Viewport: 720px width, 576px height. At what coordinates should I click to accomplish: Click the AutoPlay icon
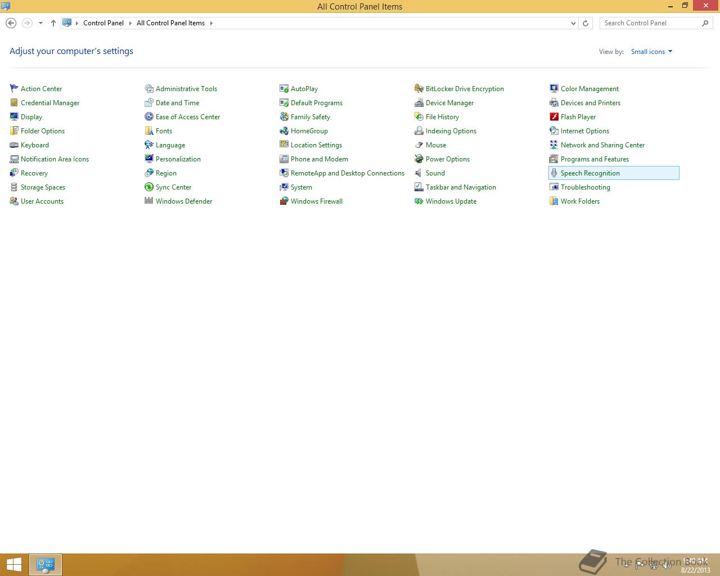pyautogui.click(x=284, y=88)
